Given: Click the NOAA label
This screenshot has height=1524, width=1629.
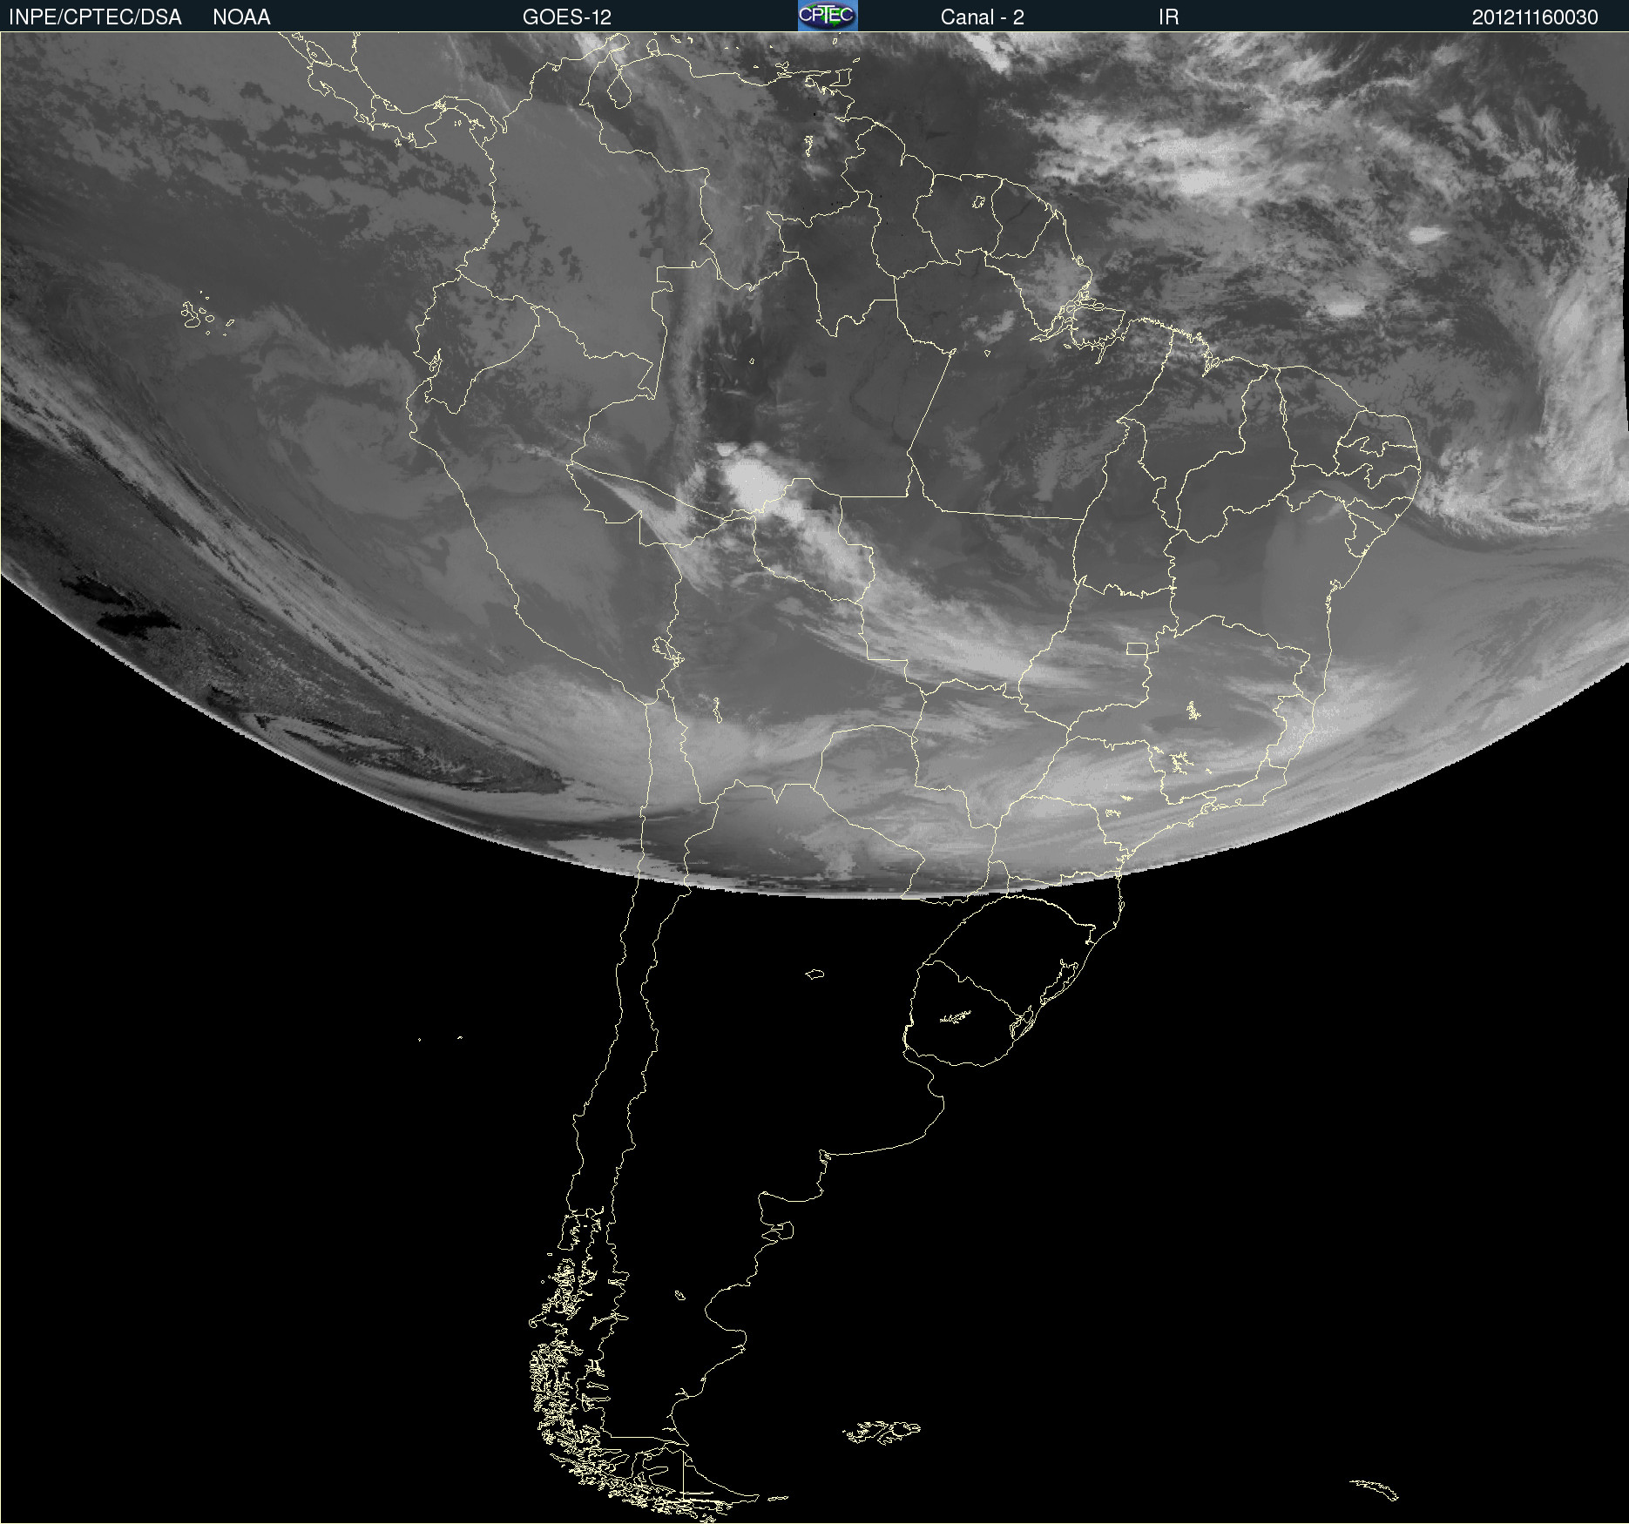Looking at the screenshot, I should point(241,17).
